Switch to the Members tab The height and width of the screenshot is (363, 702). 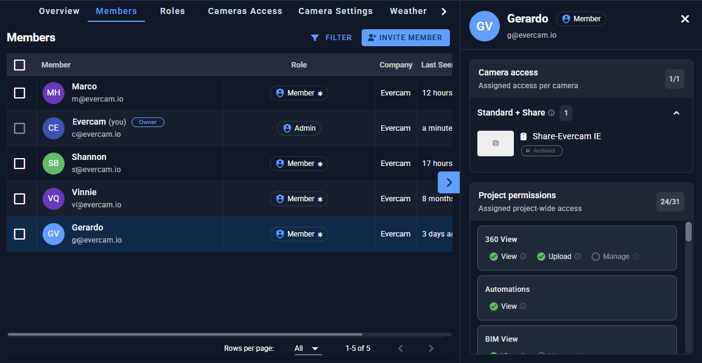point(116,11)
